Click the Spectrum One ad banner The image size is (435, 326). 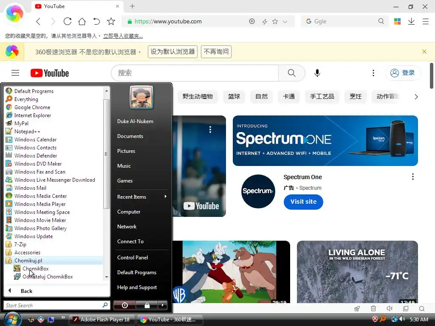325,141
